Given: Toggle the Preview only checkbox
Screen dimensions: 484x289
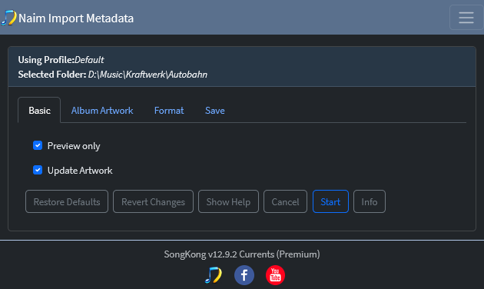Looking at the screenshot, I should point(38,145).
